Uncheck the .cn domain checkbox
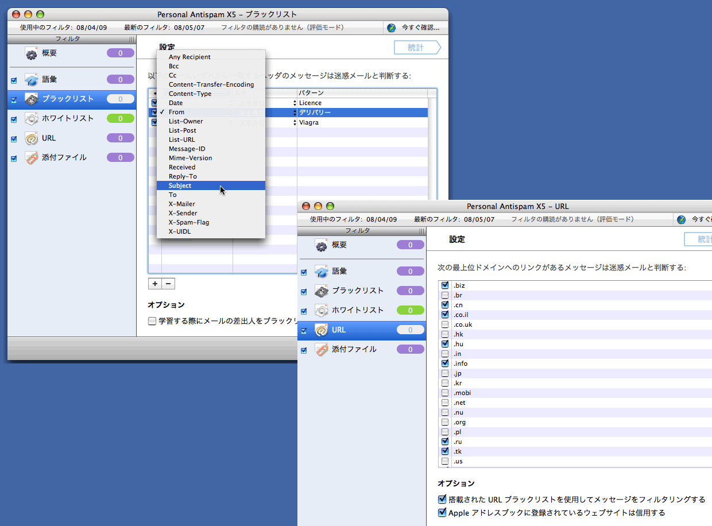 click(x=445, y=305)
